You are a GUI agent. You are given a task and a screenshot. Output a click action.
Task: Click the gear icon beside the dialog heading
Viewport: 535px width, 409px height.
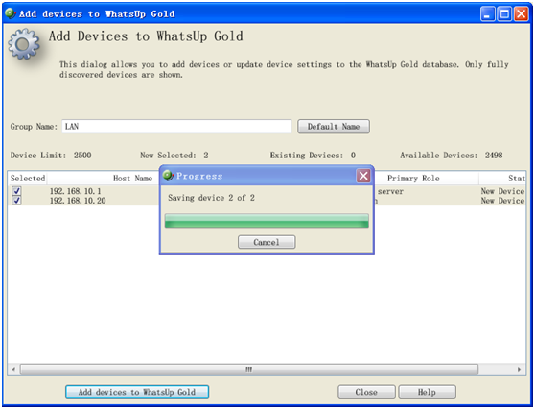click(24, 44)
